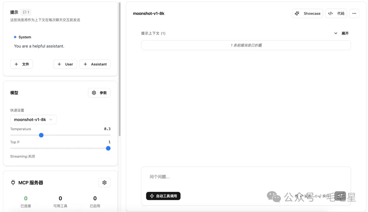Screen dimensions: 368x212
Task: Click the Temperature value 0.3
Action: pyautogui.click(x=107, y=129)
